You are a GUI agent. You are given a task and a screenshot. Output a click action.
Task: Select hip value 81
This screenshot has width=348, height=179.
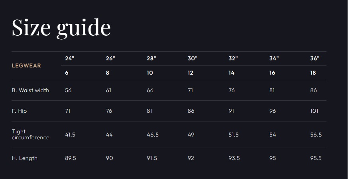click(x=149, y=111)
